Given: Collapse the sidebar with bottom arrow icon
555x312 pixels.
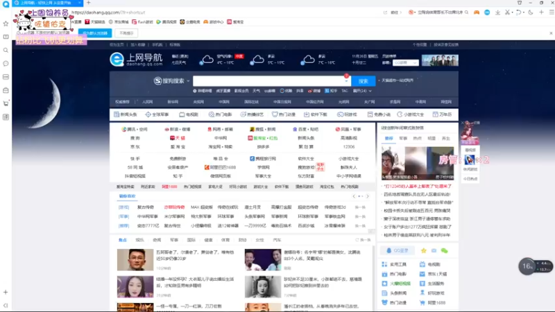Looking at the screenshot, I should pos(6,305).
